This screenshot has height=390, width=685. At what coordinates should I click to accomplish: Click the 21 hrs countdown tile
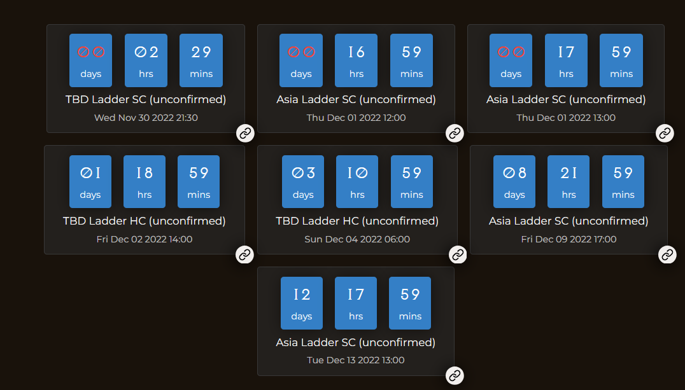pyautogui.click(x=568, y=181)
